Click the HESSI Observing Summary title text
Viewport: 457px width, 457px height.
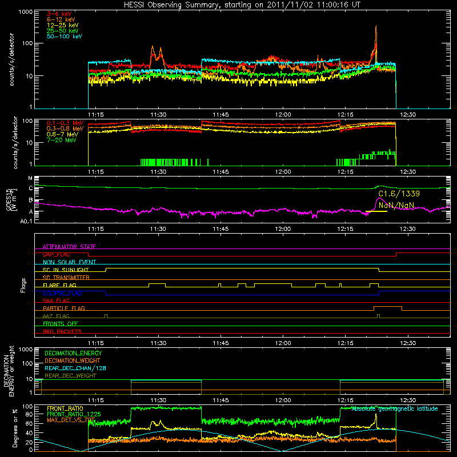(x=242, y=5)
